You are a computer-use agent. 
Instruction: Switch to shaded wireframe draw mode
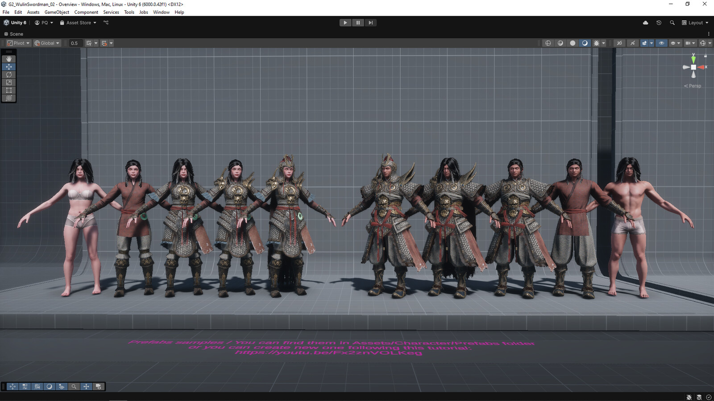coord(560,43)
